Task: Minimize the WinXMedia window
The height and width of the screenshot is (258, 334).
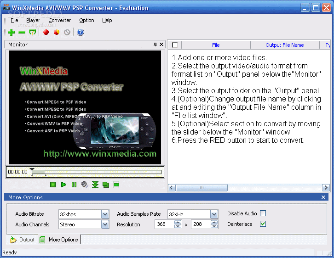Action: click(x=305, y=8)
